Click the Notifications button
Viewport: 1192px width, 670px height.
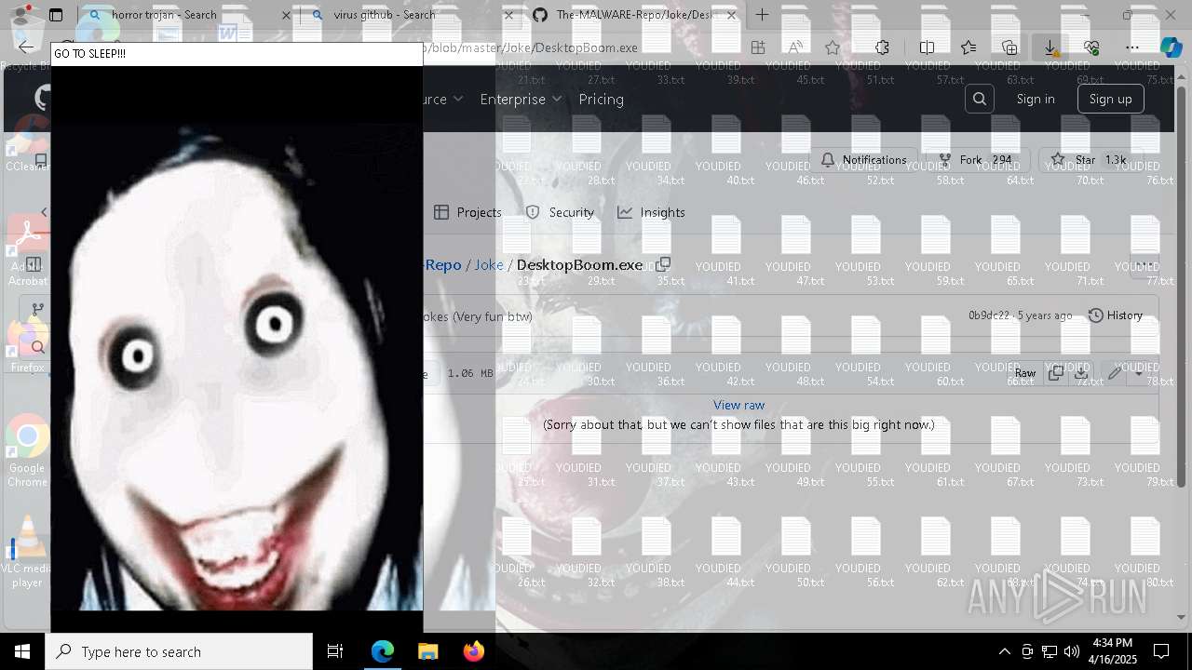[x=863, y=160]
